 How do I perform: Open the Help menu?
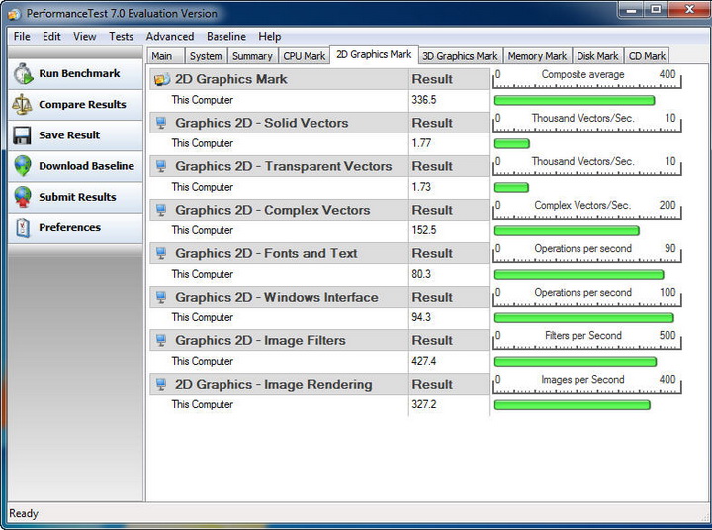tap(270, 36)
